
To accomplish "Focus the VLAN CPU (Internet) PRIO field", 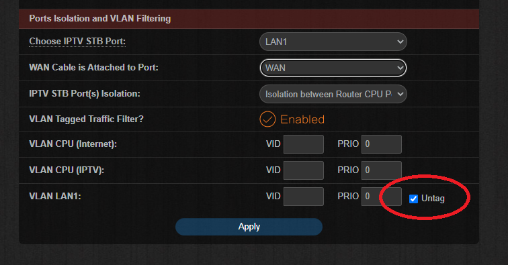I will click(382, 144).
